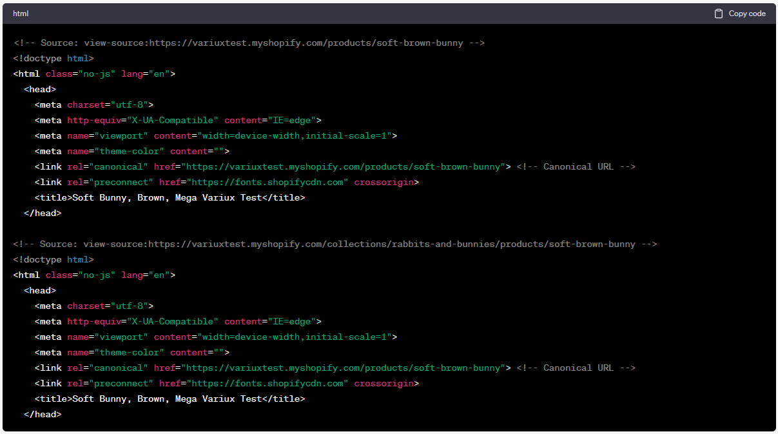Click the clipboard icon next to Copy code
The height and width of the screenshot is (434, 778).
point(718,14)
